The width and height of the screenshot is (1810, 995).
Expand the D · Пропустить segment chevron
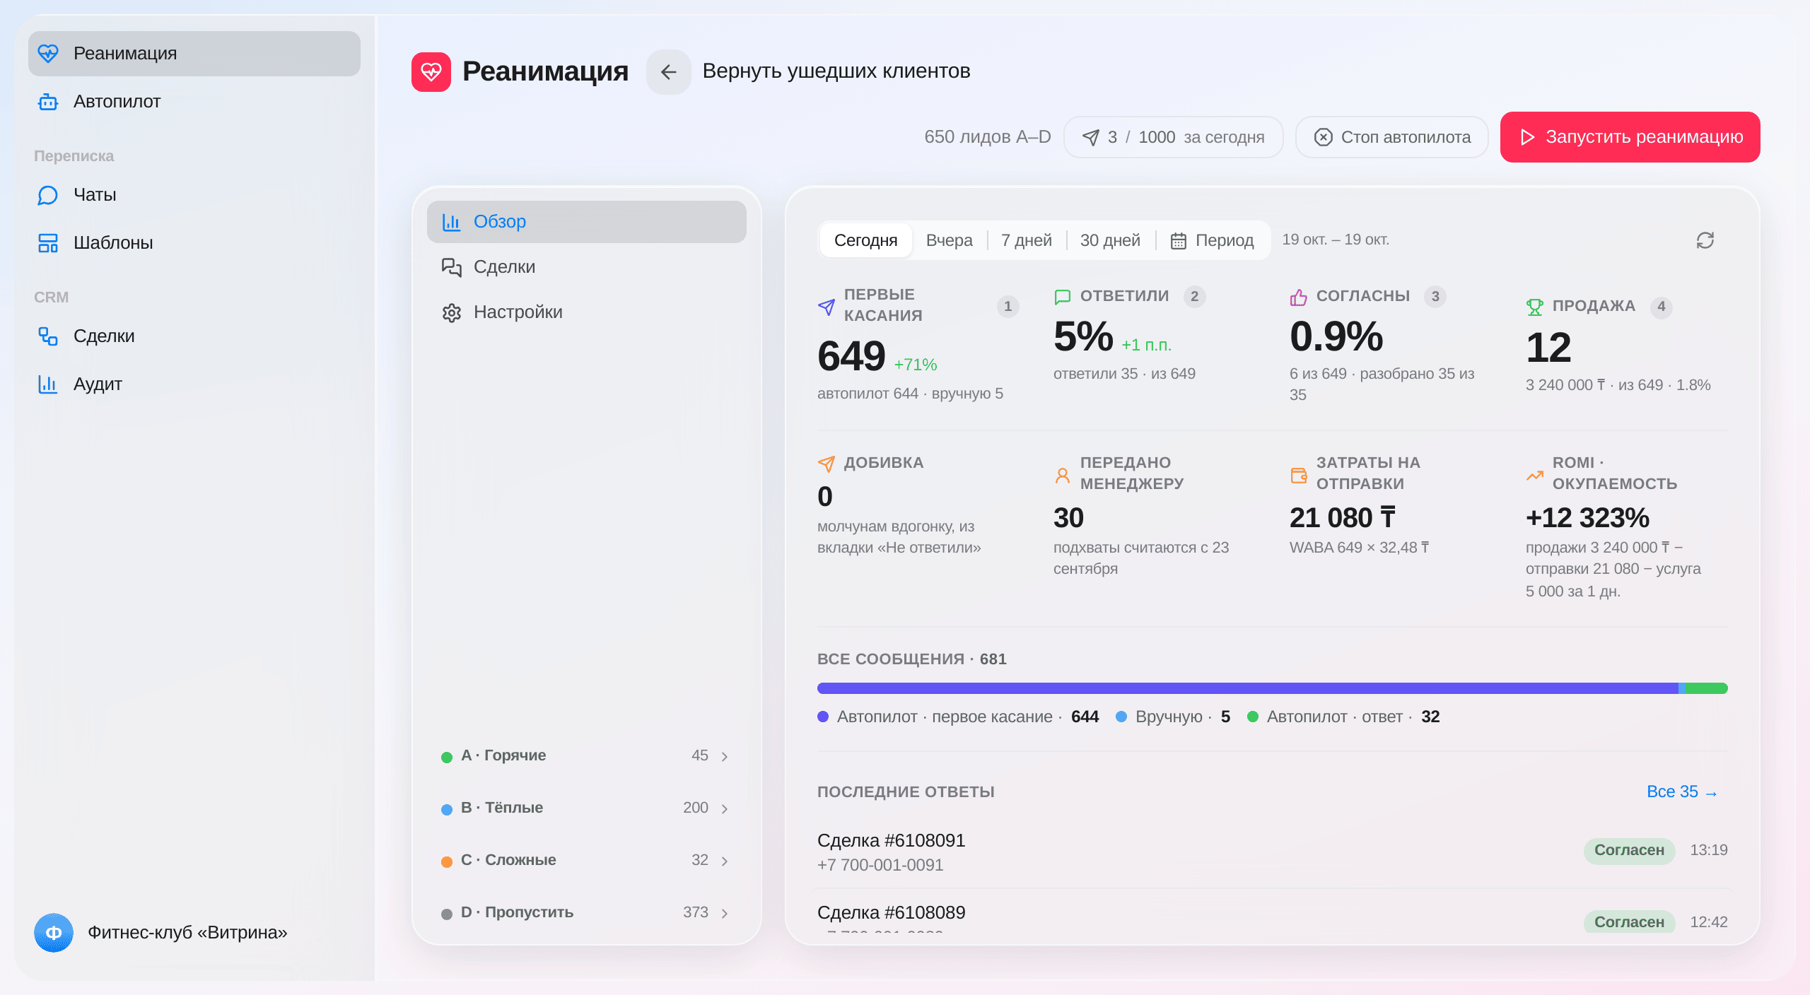725,913
